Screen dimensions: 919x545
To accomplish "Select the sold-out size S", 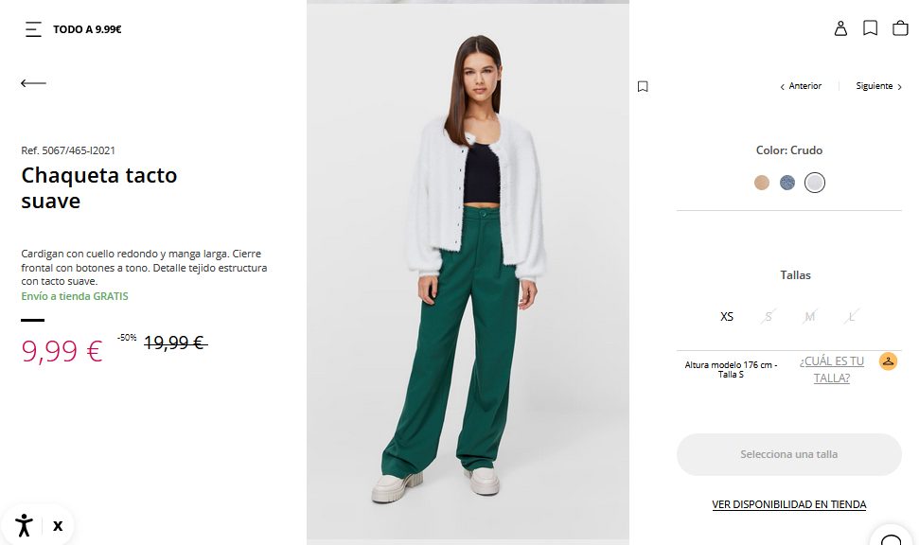I will click(x=769, y=316).
